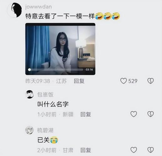Viewport: 162px width, 156px height.
Task: Click the video progress slider knob
Action: [x=29, y=70]
